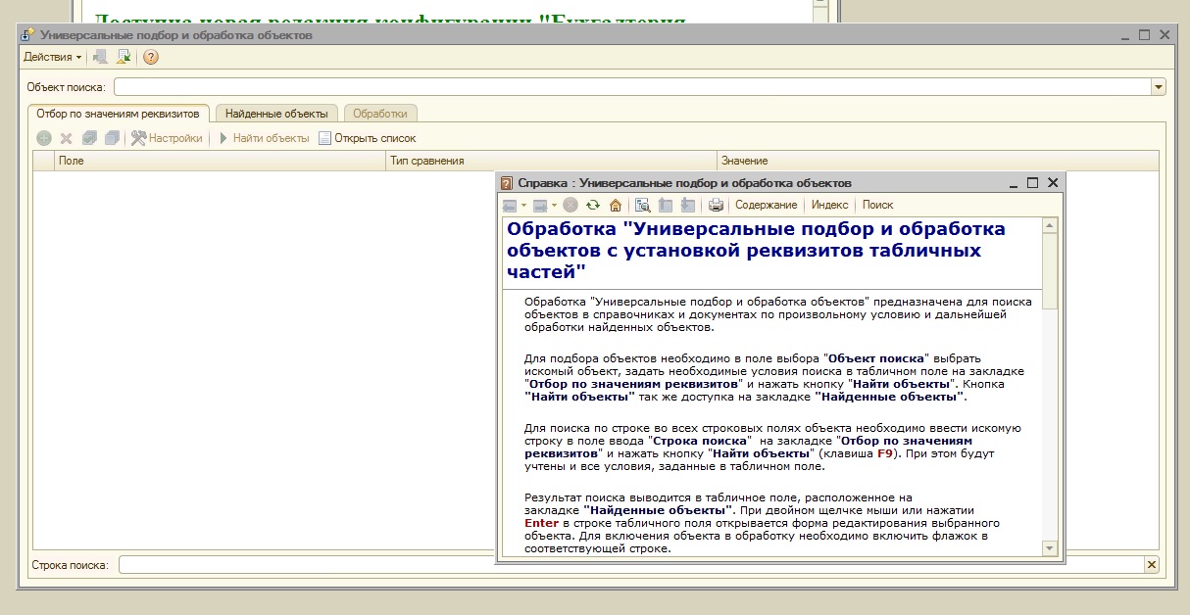
Task: Click the refresh icon in help toolbar
Action: [x=592, y=206]
